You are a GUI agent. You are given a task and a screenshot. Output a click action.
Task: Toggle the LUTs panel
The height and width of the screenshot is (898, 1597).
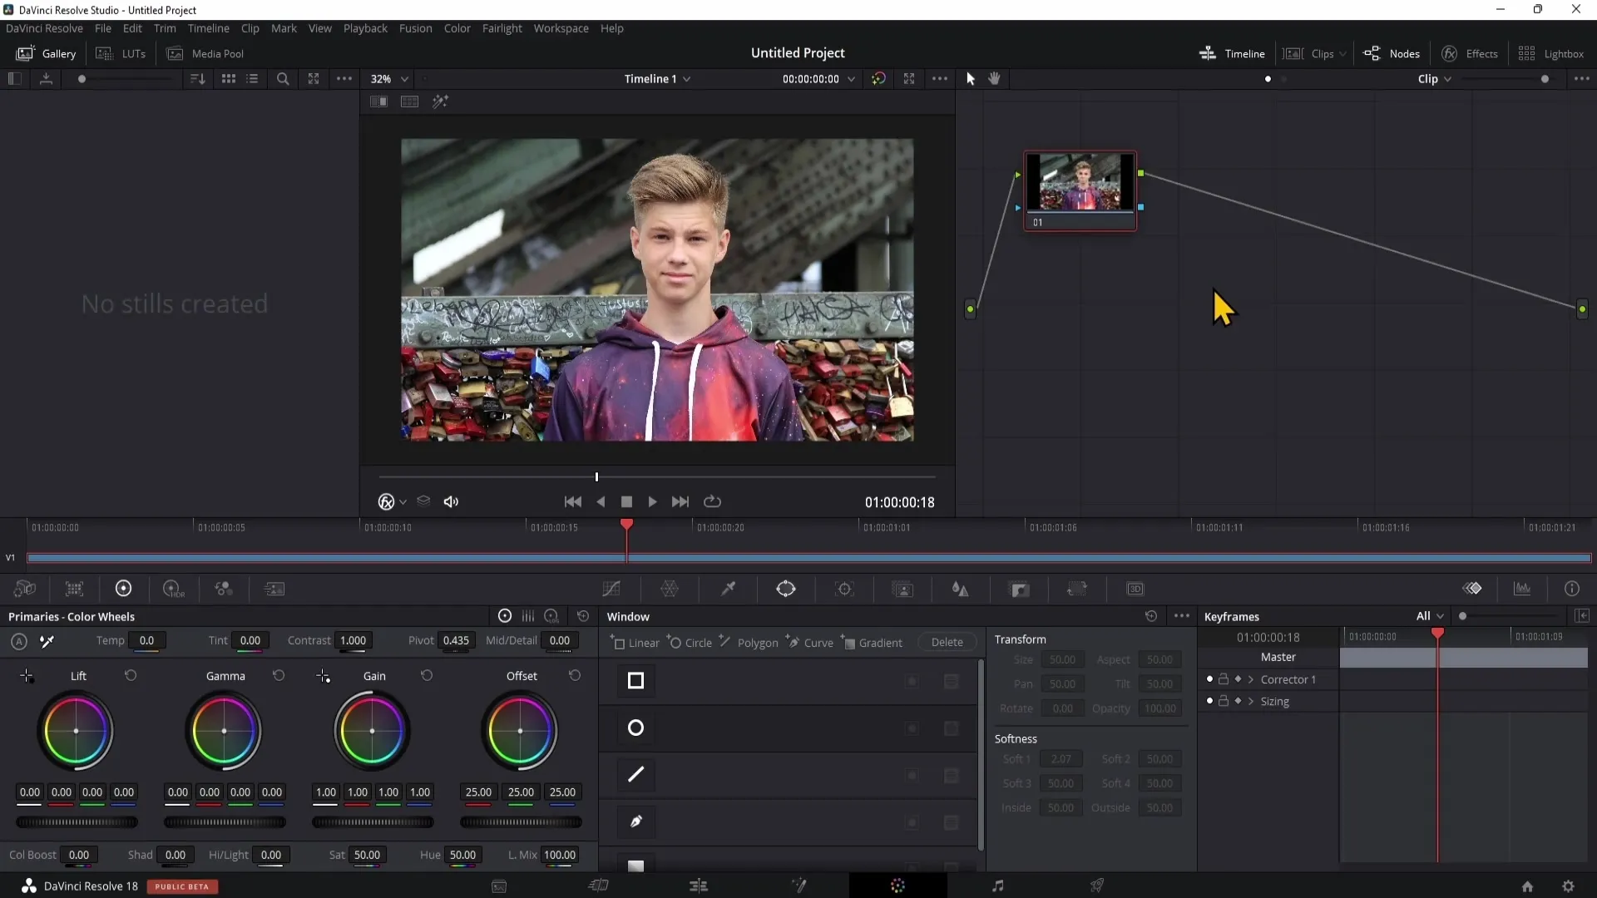pyautogui.click(x=121, y=53)
